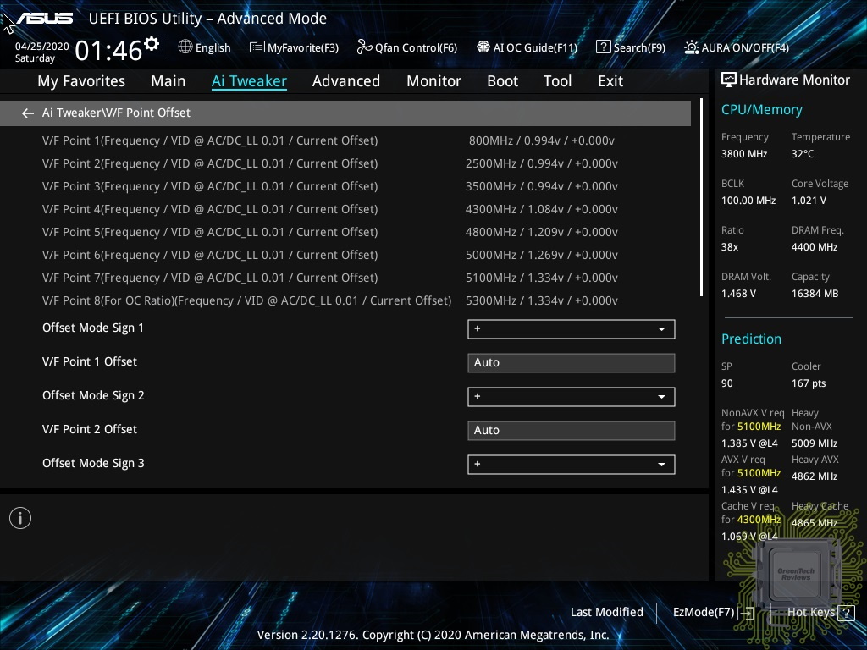
Task: Open the Main tab
Action: click(x=168, y=81)
